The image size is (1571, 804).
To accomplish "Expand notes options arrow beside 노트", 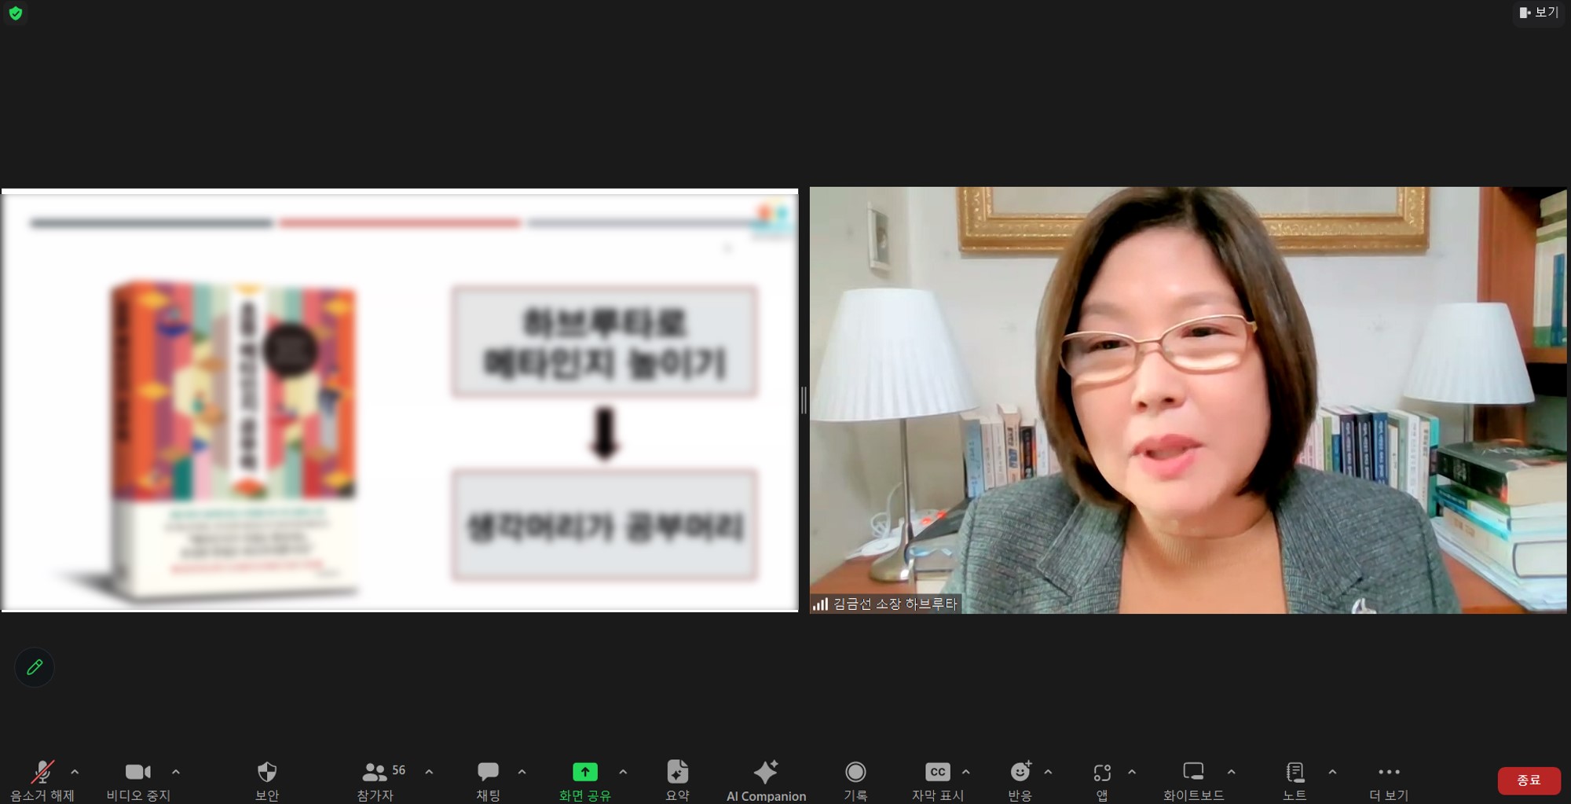I will [x=1332, y=773].
